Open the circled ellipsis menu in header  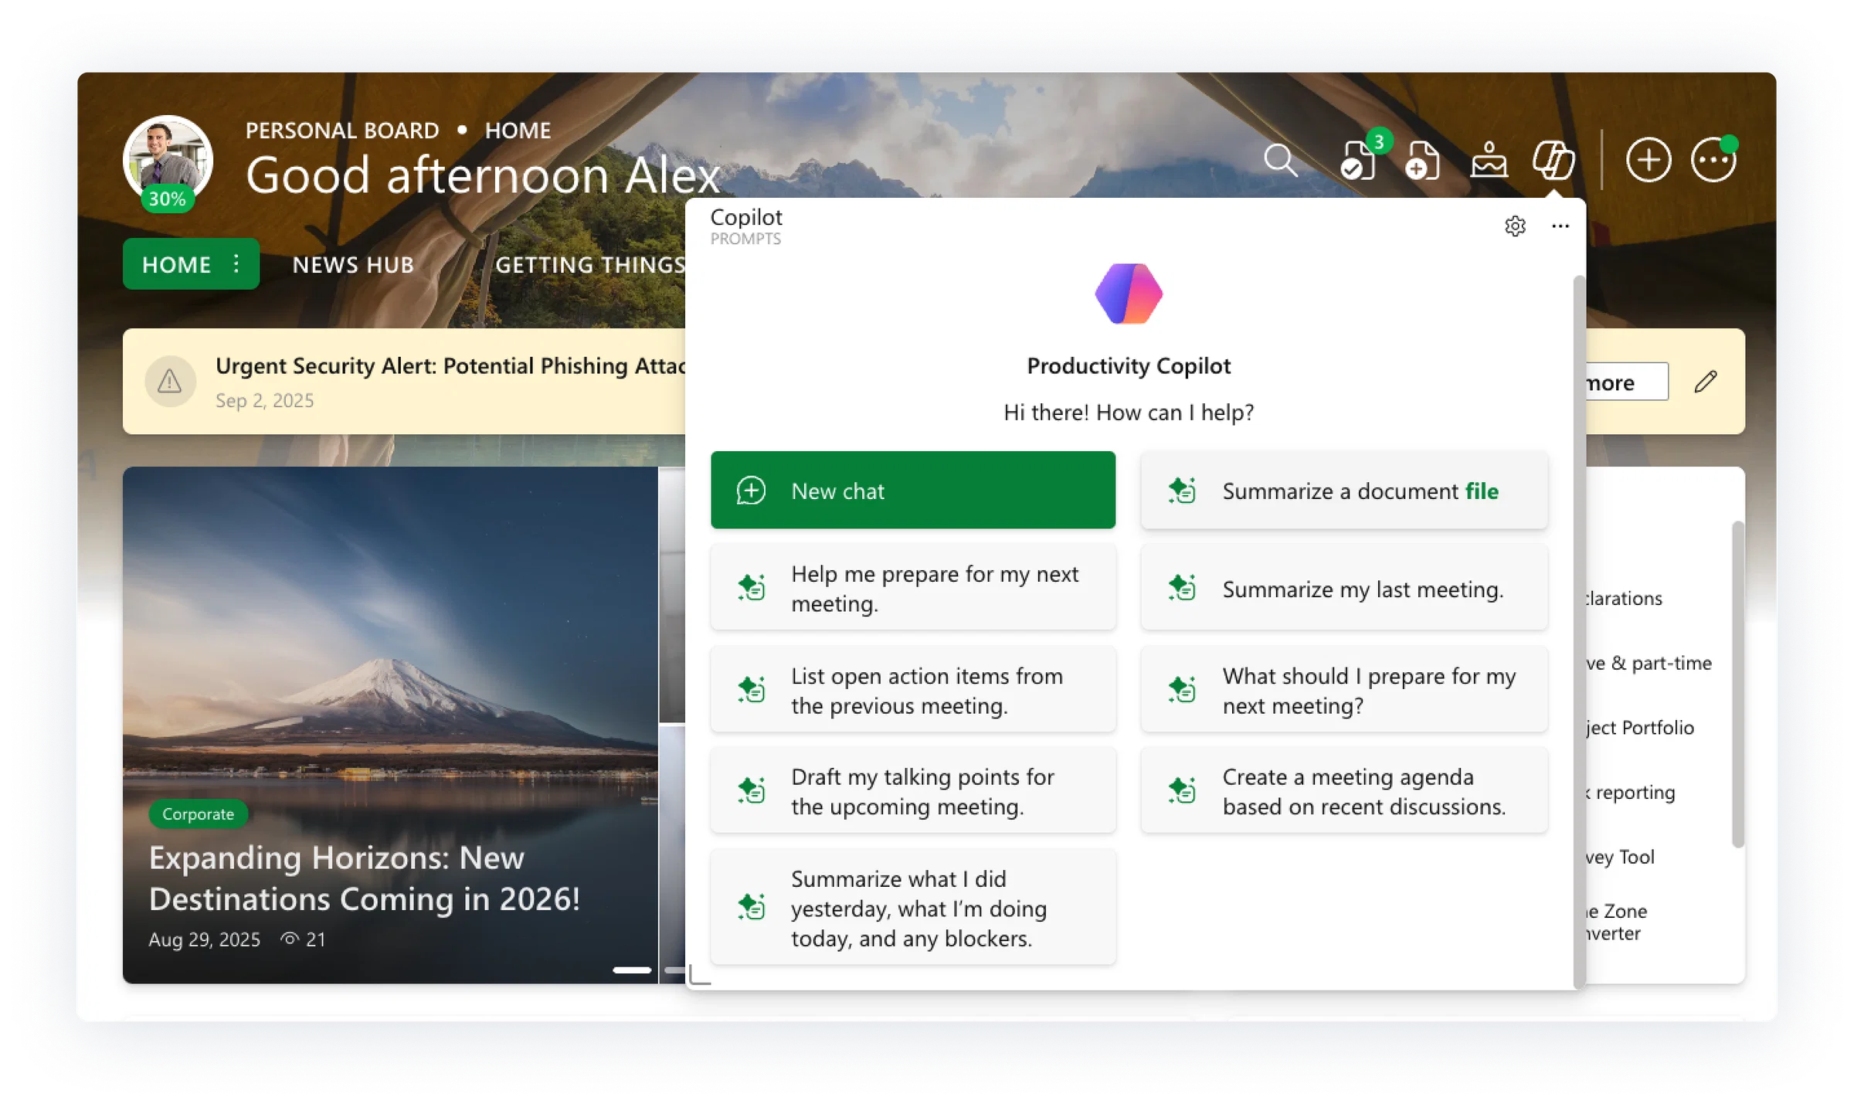pos(1713,159)
